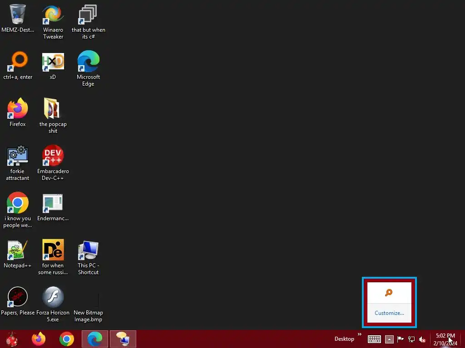Click the muted volume tray icon

[422, 339]
